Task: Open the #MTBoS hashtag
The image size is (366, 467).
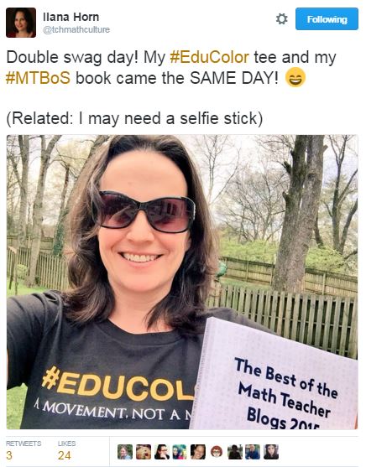Action: (x=38, y=78)
